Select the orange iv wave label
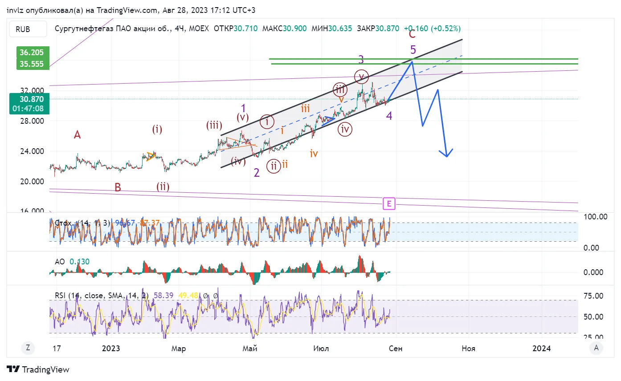Viewport: 621px width, 381px height. [x=314, y=154]
